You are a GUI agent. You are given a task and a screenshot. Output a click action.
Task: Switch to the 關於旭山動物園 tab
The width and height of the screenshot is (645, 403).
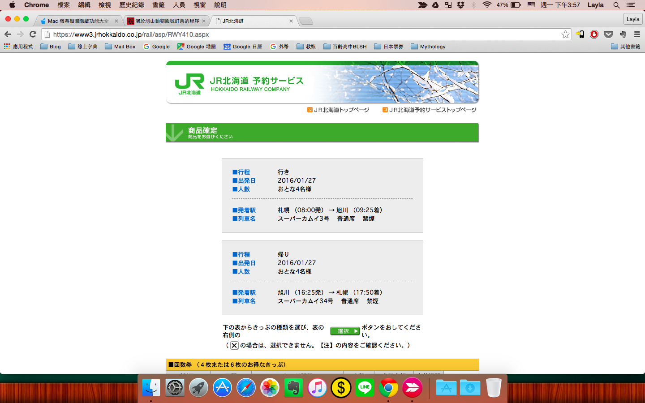click(x=167, y=21)
